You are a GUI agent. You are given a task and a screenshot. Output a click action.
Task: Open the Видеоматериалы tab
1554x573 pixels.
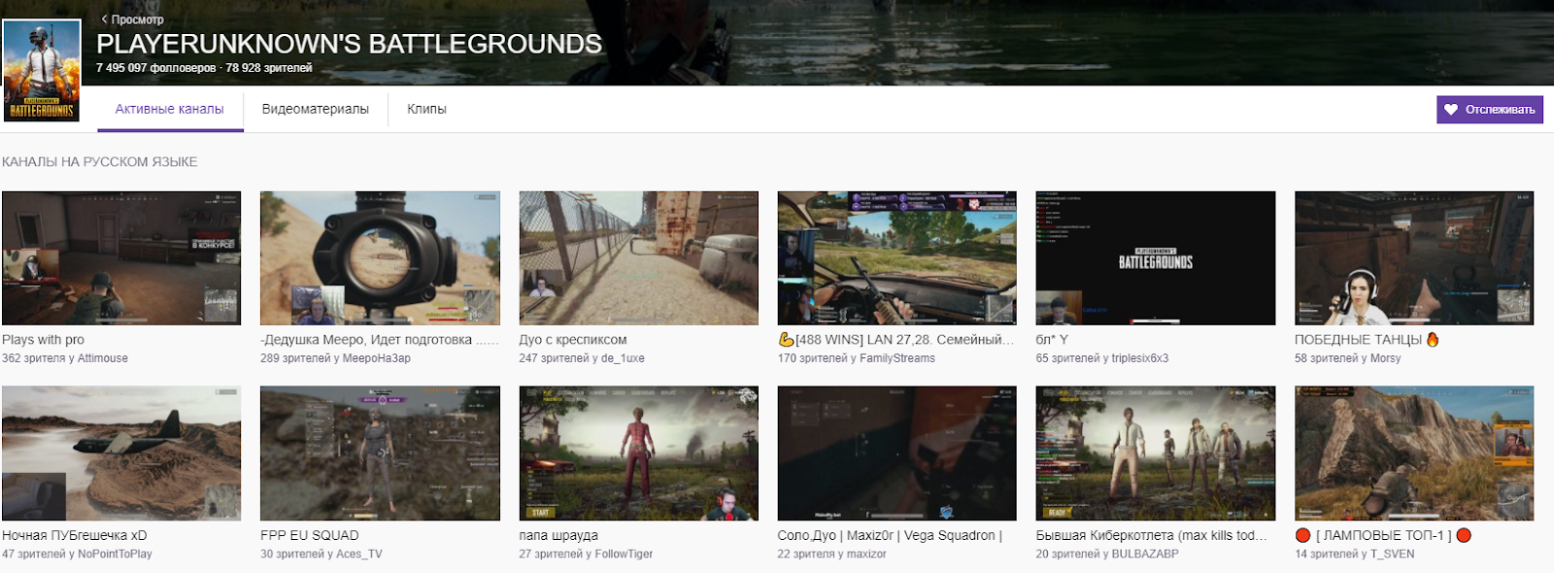(x=316, y=109)
